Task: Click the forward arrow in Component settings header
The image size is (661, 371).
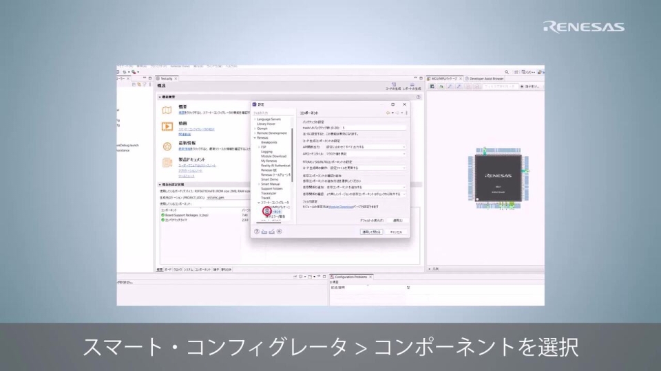Action: [397, 113]
